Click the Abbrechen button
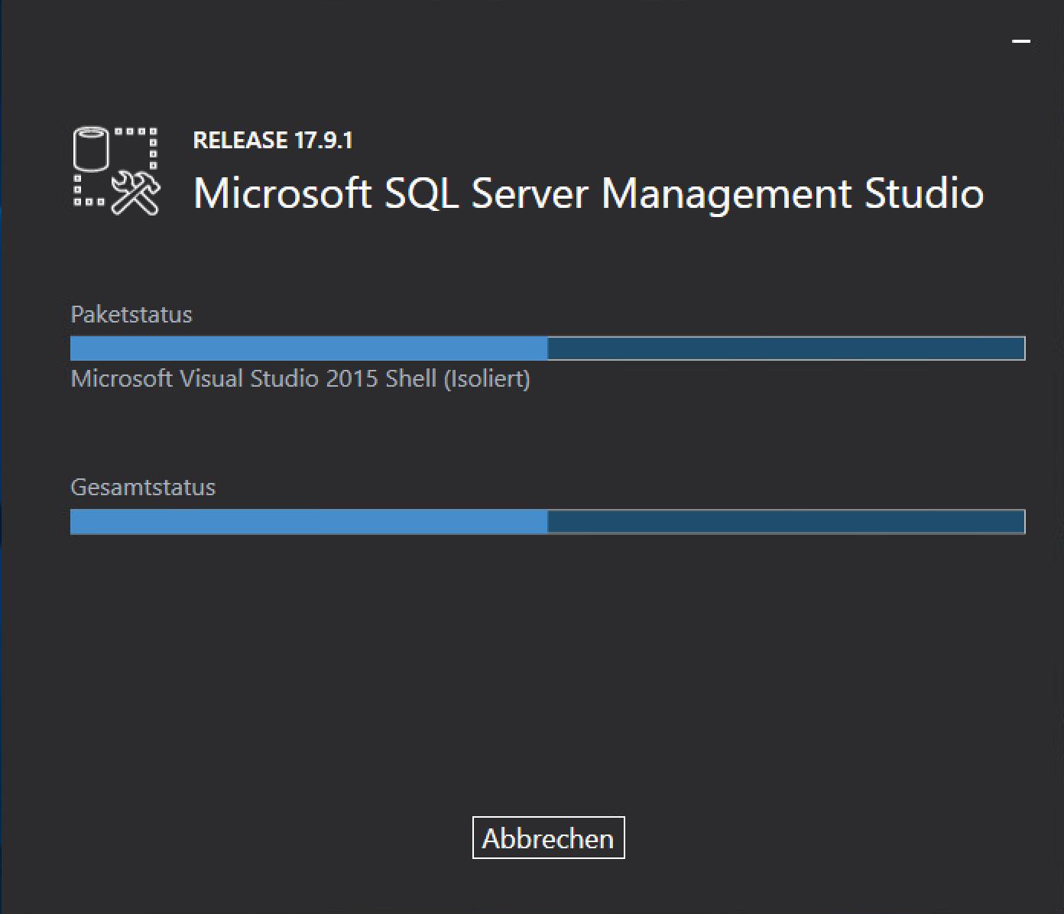The height and width of the screenshot is (914, 1064). click(x=548, y=838)
